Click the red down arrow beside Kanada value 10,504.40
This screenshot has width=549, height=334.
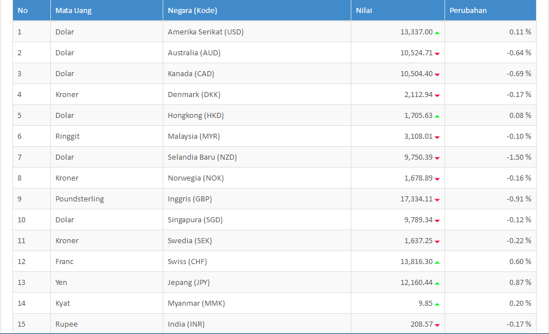click(x=437, y=74)
